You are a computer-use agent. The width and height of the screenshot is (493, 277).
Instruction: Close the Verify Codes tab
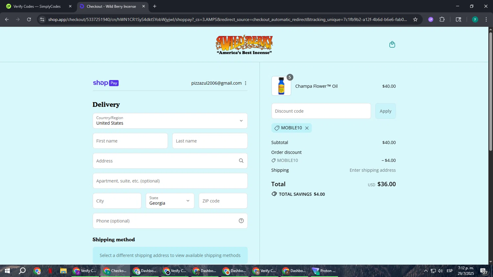[70, 6]
